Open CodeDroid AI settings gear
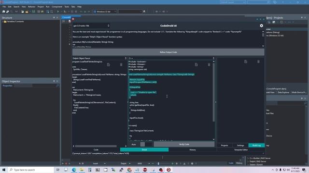This screenshot has height=173, width=309. coord(261,25)
